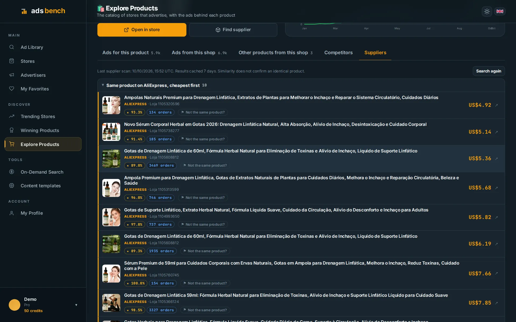Viewport: 516px width, 322px height.
Task: Open external link arrow for US$7.66 item
Action: [496, 273]
